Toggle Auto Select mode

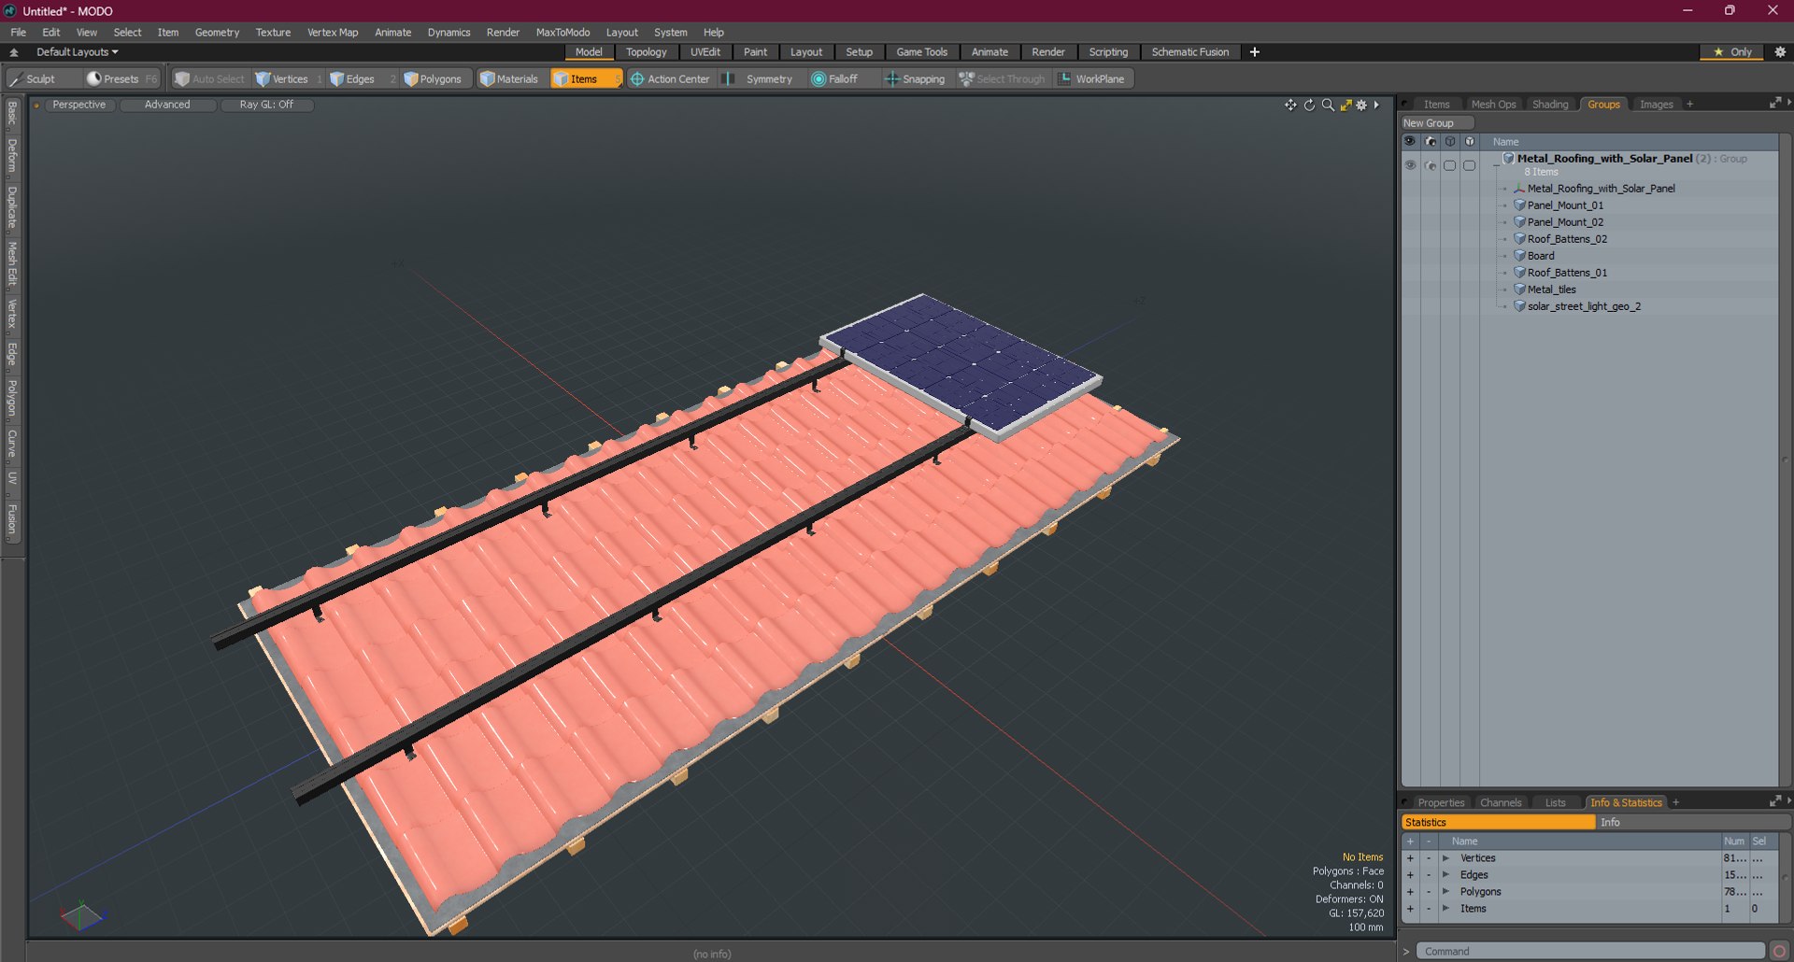coord(210,79)
